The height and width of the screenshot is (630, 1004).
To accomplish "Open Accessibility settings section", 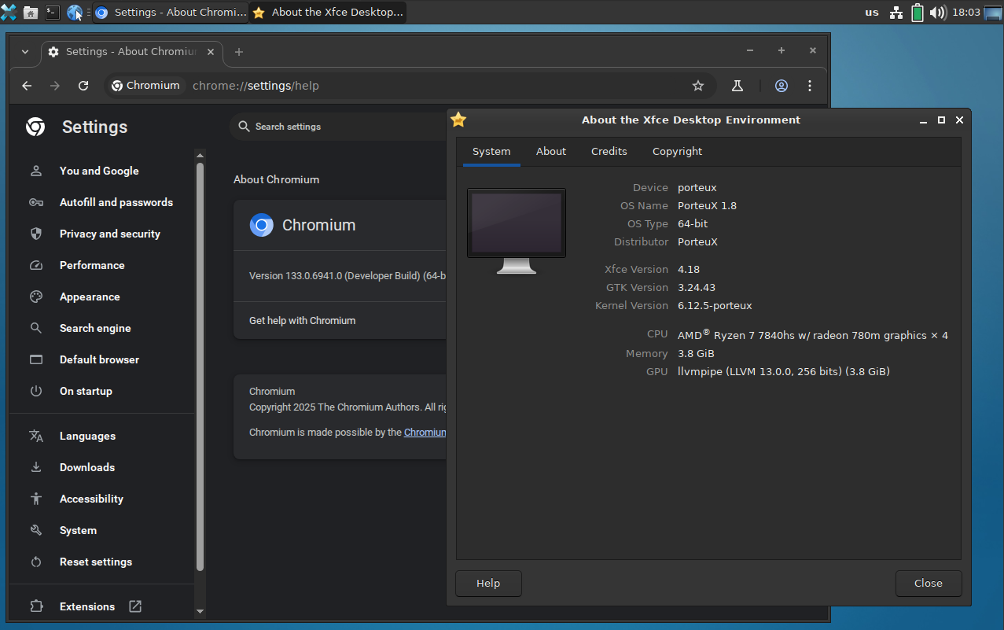I will (91, 499).
